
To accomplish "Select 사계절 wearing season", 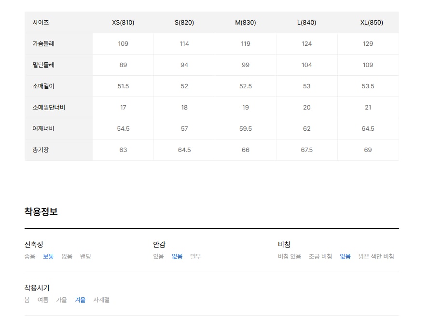I will pyautogui.click(x=101, y=300).
